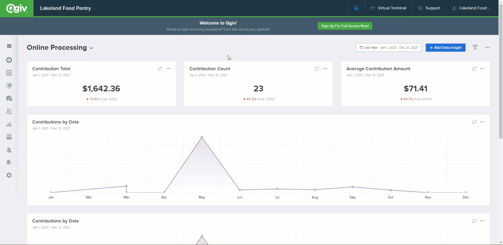
Task: Click the file drawer icon in sidebar
Action: point(9,137)
